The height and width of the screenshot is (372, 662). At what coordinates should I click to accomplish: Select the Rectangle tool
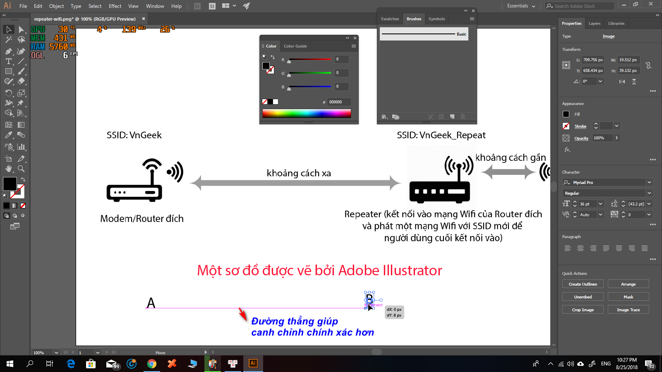(8, 71)
